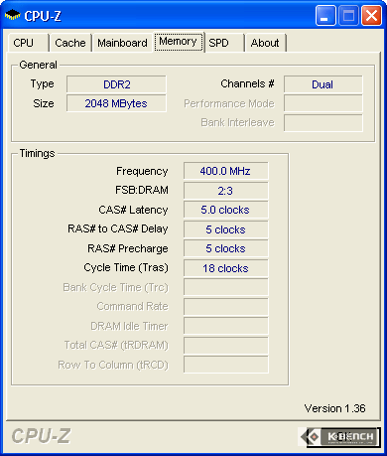
Task: Click the empty Performance Mode field
Action: [322, 103]
